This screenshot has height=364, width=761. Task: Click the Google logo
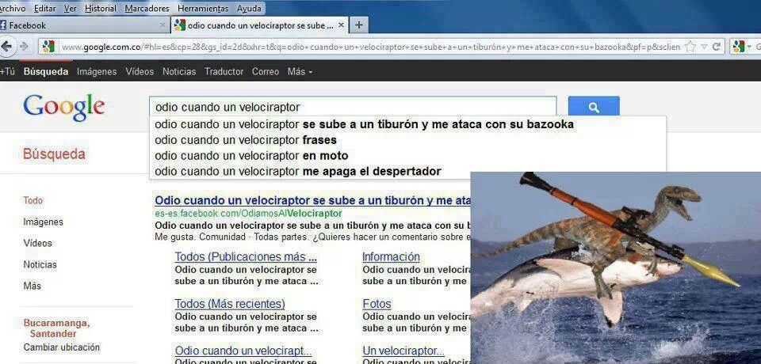(64, 107)
